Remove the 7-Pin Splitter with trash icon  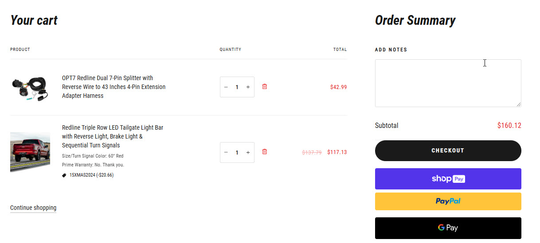(265, 87)
